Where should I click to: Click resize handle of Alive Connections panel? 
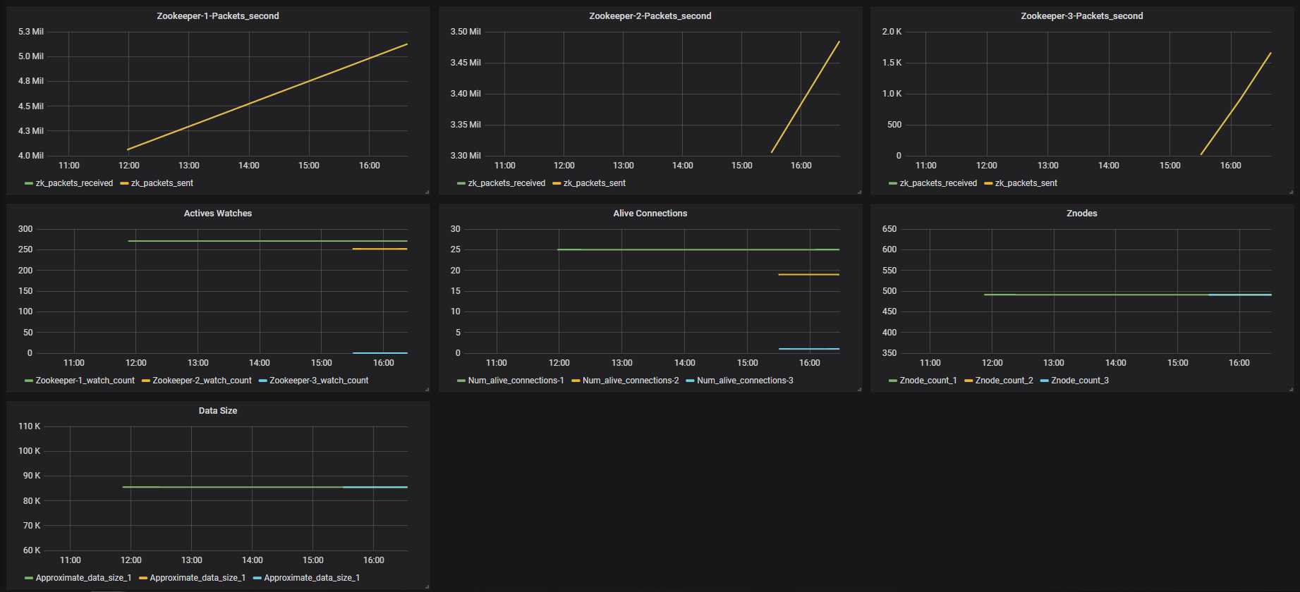(x=858, y=389)
